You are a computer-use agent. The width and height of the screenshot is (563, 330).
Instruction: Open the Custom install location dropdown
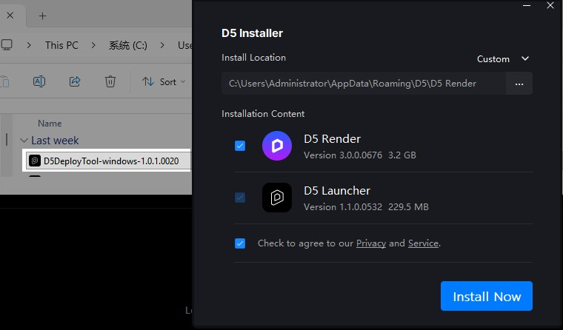coord(503,59)
